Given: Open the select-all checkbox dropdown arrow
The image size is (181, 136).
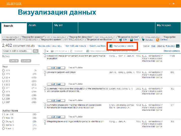Looking at the screenshot, I should pos(48,51).
